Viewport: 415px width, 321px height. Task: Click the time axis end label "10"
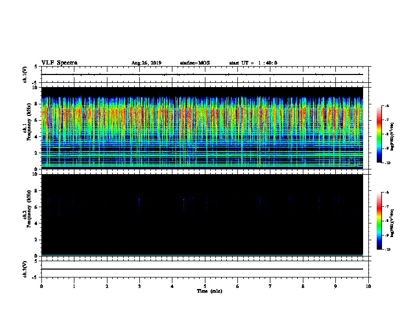point(368,286)
